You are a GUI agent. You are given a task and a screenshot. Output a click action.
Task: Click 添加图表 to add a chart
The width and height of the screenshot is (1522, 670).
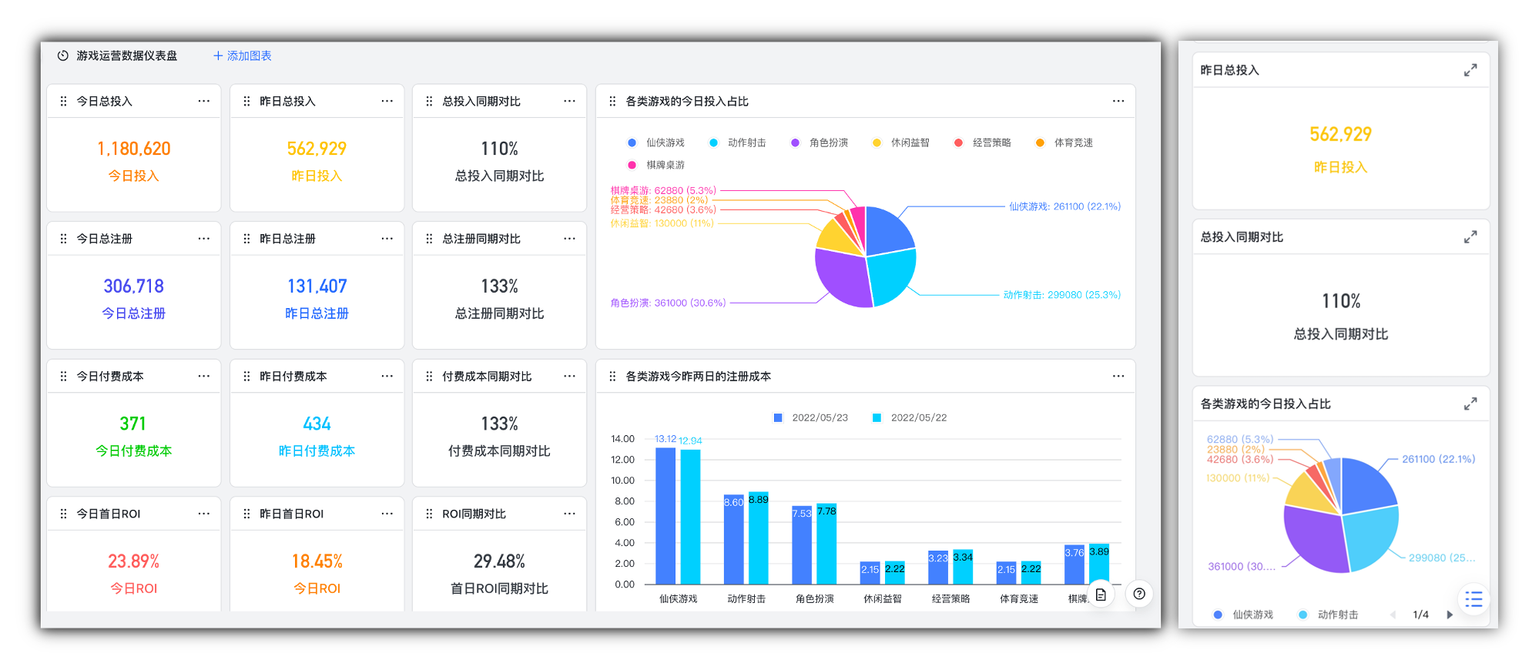pos(243,55)
